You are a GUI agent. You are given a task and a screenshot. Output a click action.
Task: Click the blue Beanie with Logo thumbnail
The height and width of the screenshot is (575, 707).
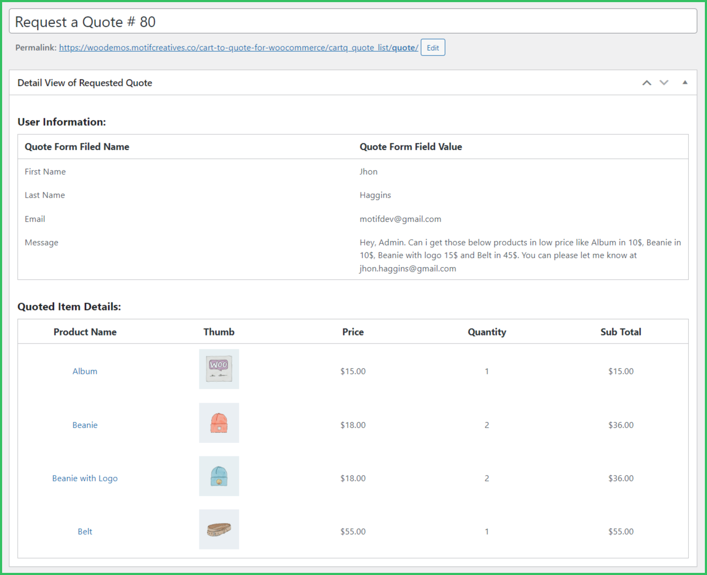coord(219,476)
